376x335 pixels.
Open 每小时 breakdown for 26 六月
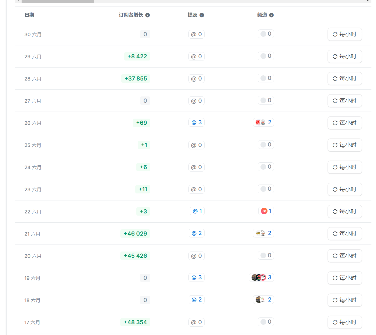345,123
